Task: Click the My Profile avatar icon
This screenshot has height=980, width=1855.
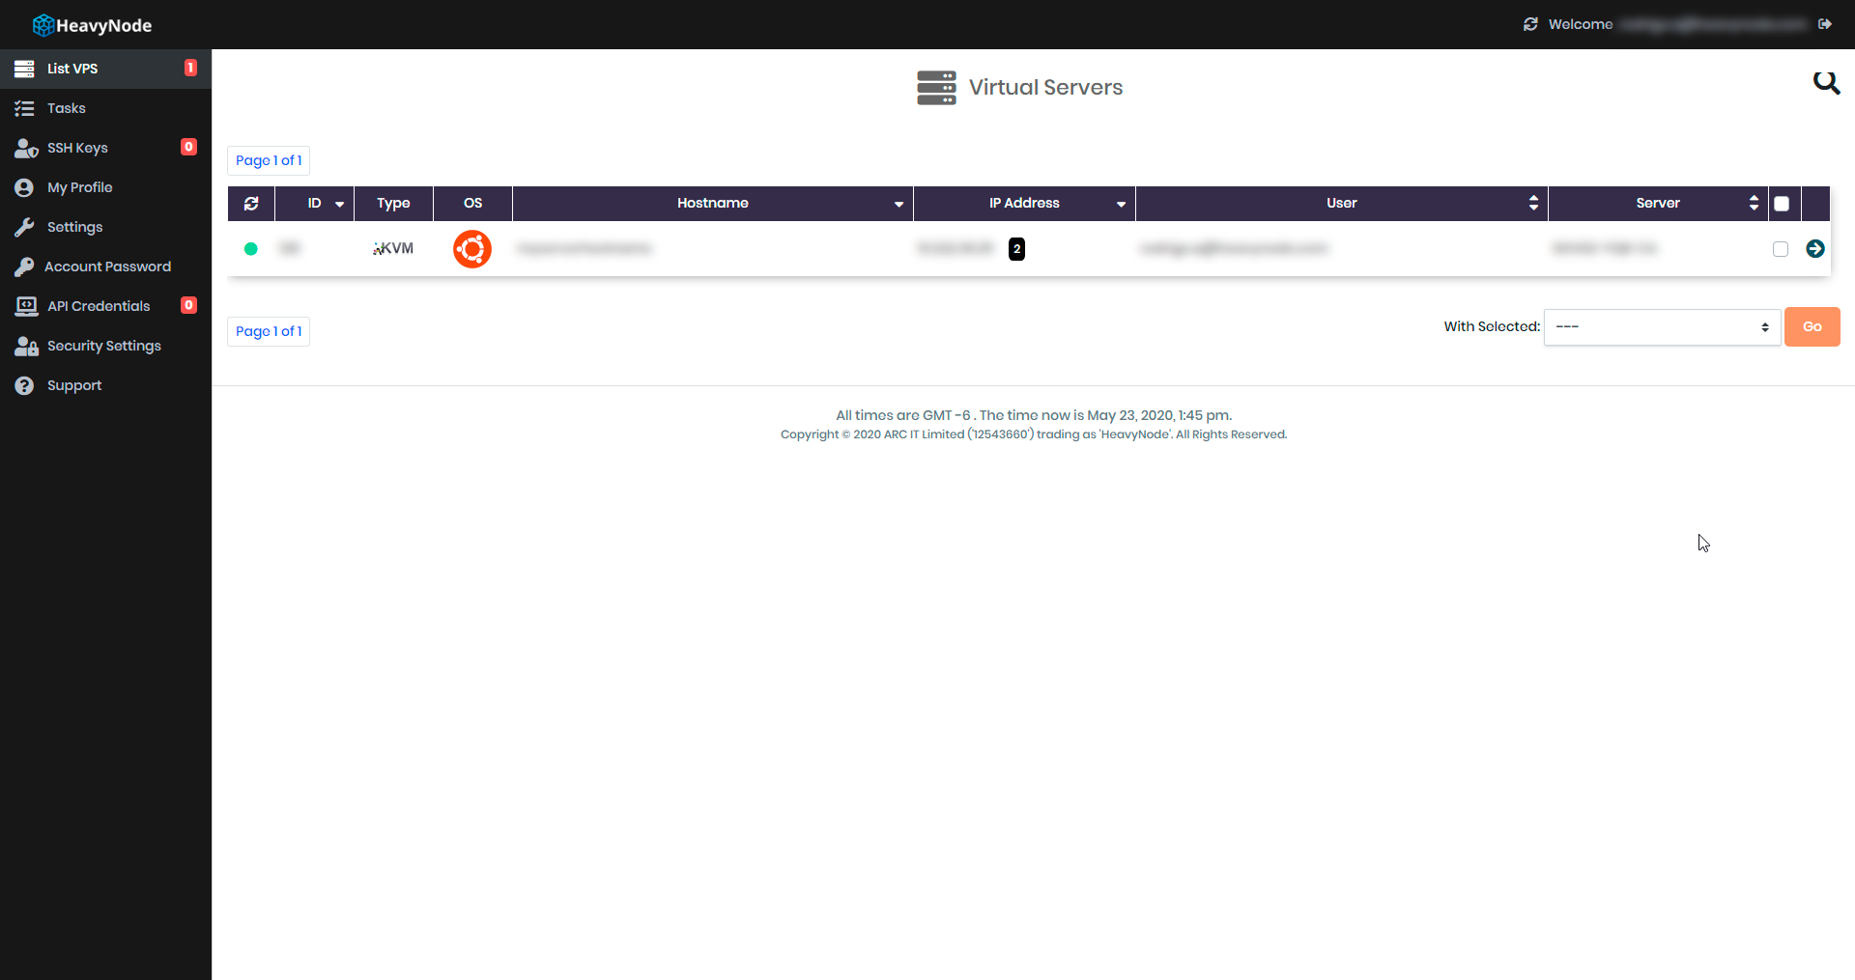Action: [24, 187]
